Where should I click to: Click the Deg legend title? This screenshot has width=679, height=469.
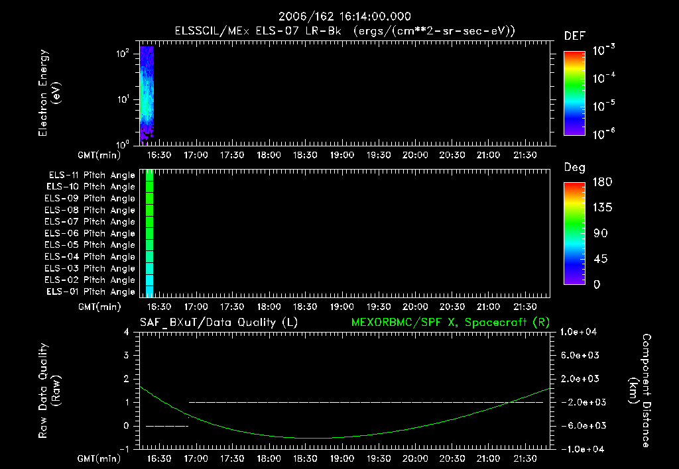coord(575,168)
